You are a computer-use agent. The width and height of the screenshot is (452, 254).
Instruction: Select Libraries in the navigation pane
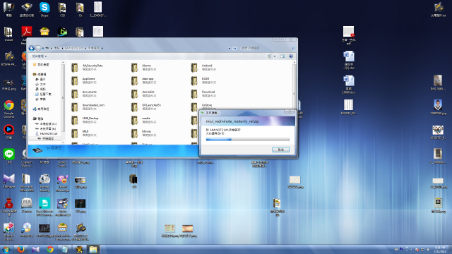point(40,74)
